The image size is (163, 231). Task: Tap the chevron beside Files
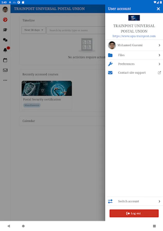point(159,55)
